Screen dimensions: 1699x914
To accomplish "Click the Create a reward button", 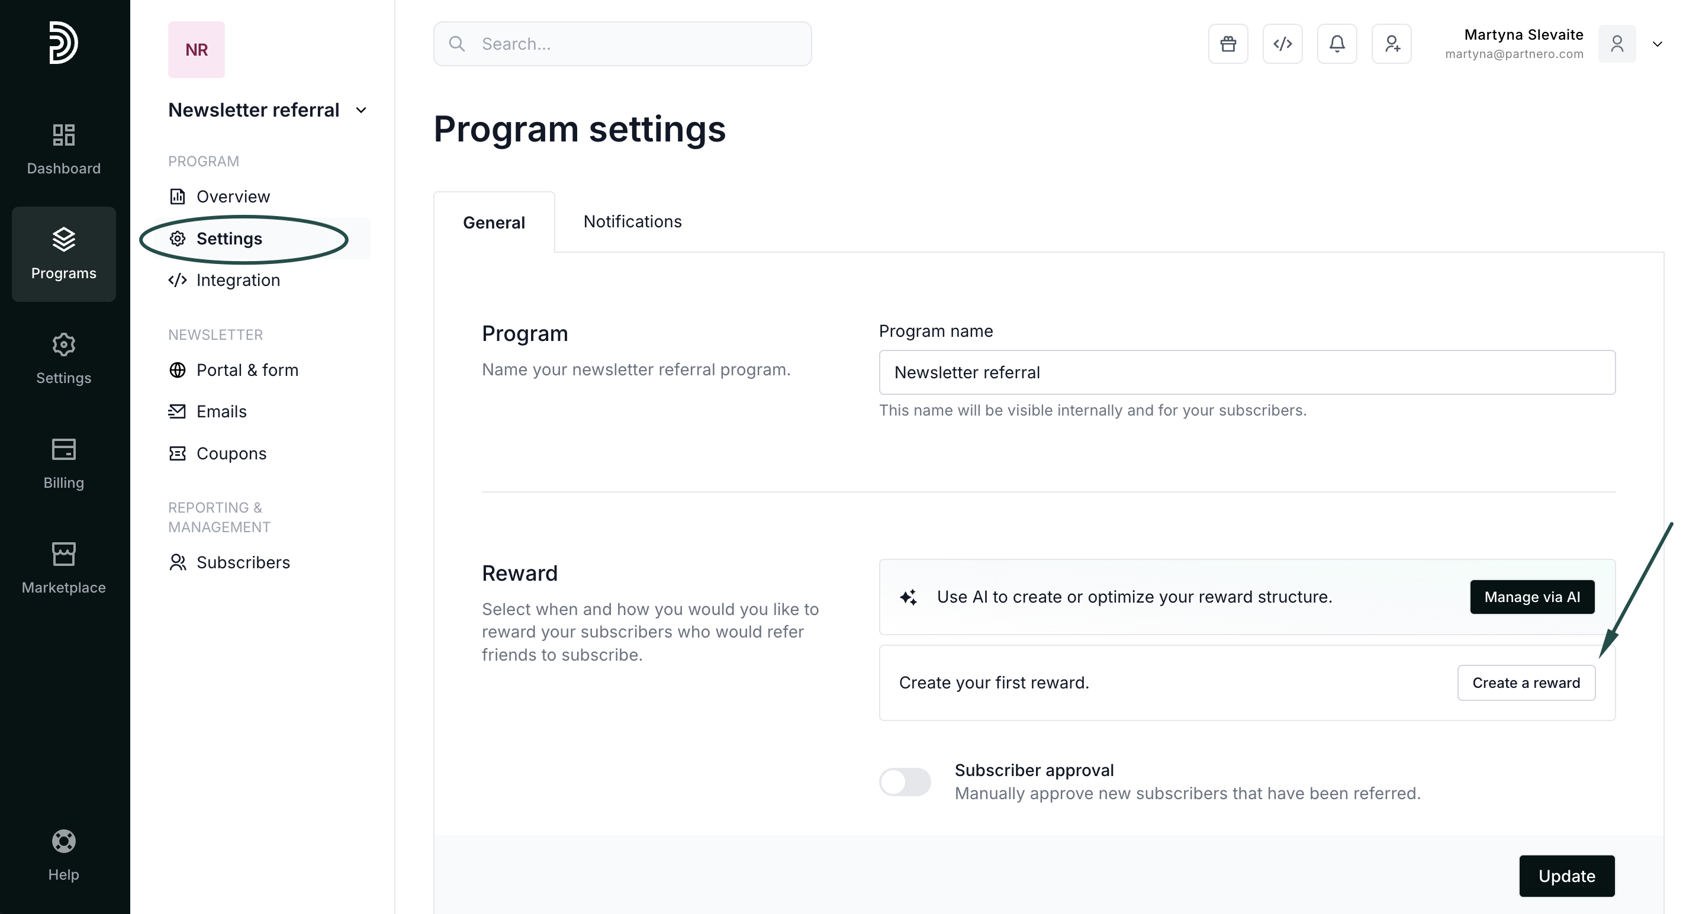I will (1526, 683).
